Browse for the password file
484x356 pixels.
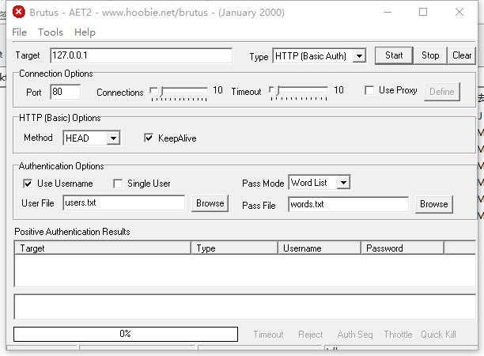[433, 204]
